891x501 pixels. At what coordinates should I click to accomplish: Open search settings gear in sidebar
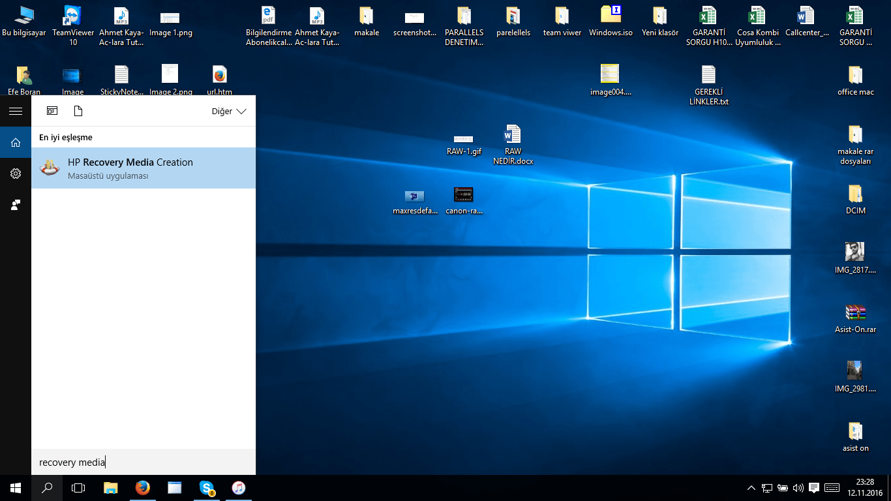coord(16,174)
